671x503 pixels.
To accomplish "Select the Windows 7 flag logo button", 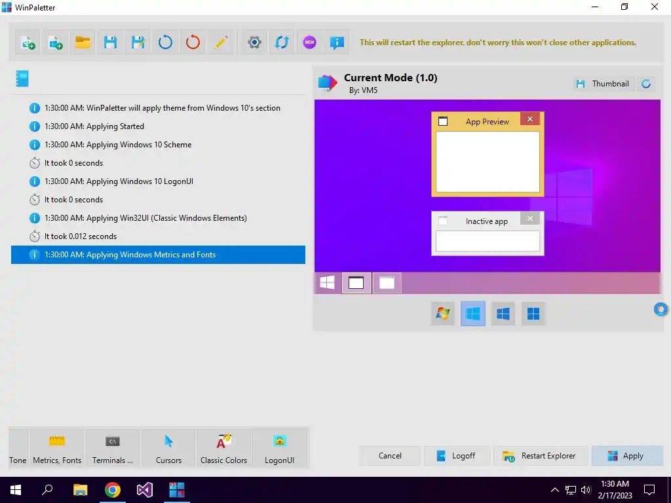I will 442,314.
